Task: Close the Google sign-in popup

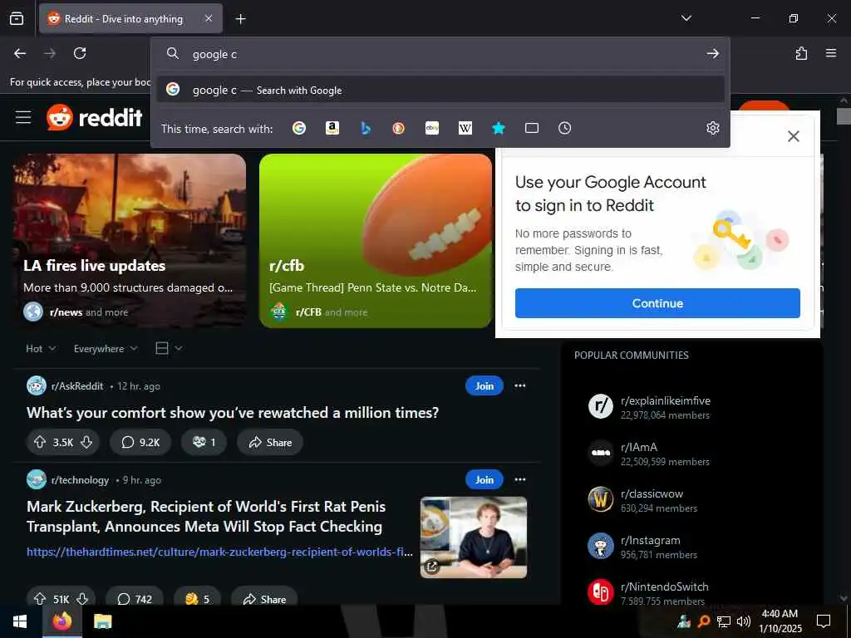Action: pyautogui.click(x=793, y=136)
